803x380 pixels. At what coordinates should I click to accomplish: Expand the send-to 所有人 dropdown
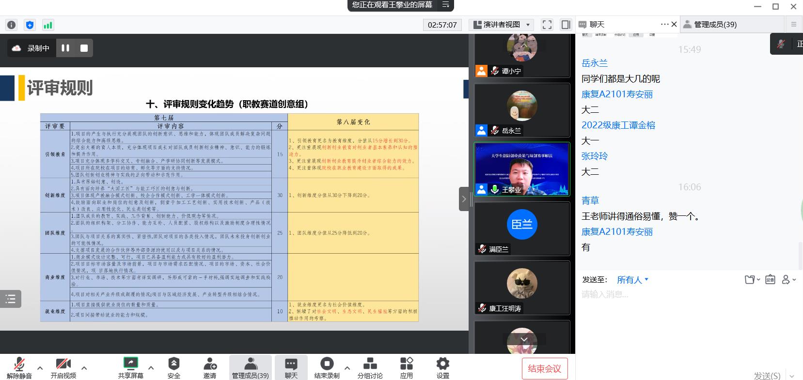point(632,280)
